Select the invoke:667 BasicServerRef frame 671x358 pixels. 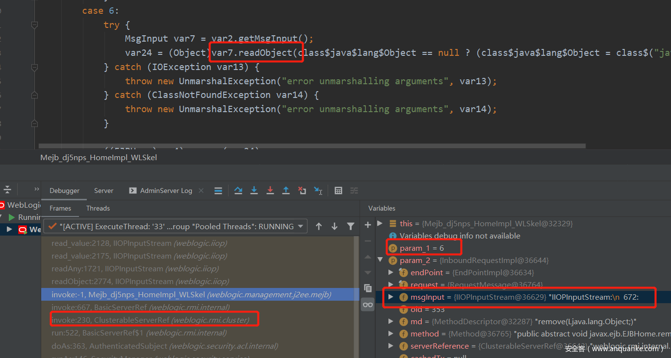[140, 307]
